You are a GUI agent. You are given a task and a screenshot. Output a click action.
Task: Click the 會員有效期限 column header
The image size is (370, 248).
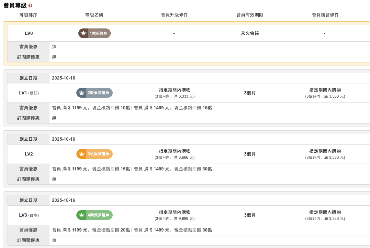[250, 15]
